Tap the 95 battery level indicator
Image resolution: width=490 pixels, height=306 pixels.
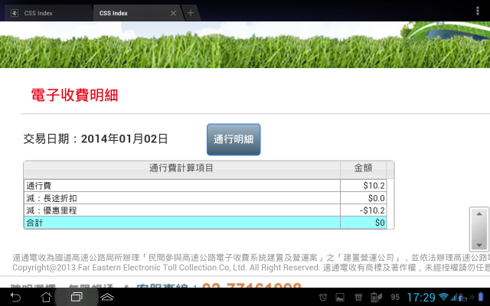pos(395,298)
